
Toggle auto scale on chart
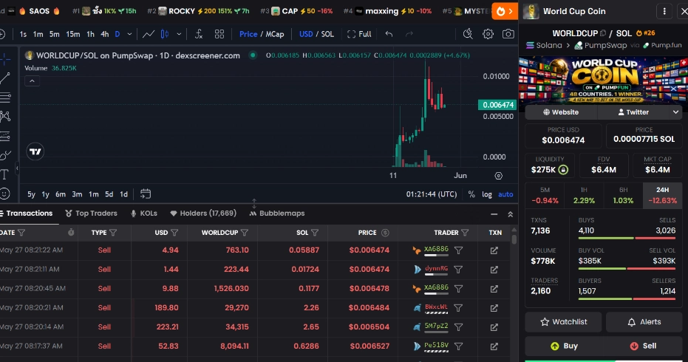coord(505,194)
